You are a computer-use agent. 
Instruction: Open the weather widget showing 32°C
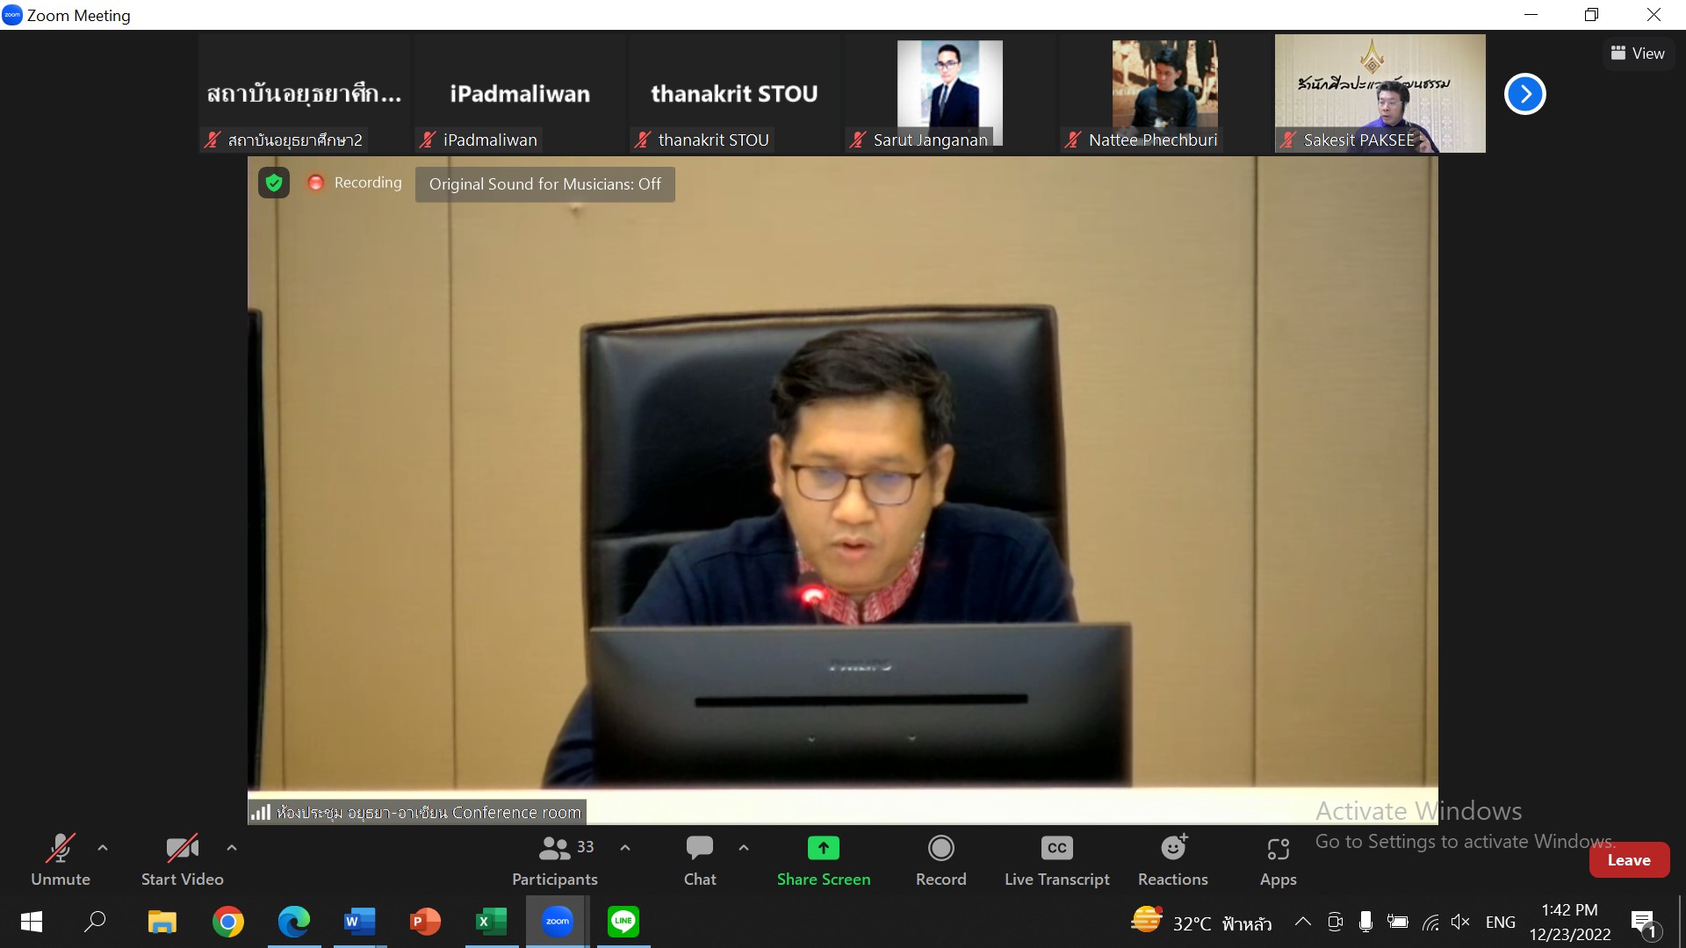(x=1201, y=922)
